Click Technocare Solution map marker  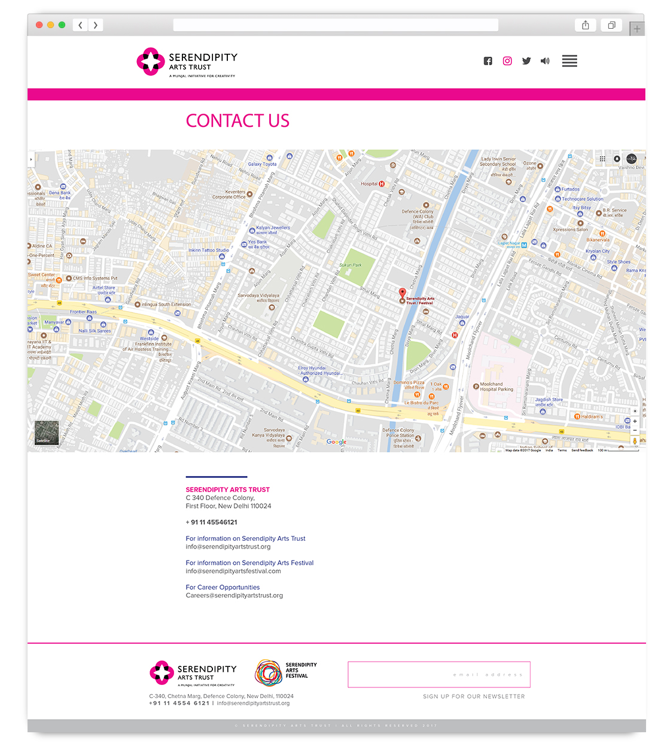[558, 199]
